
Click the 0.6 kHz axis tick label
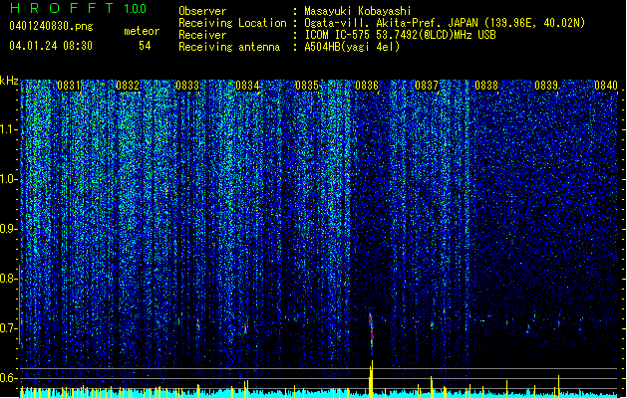pos(9,378)
